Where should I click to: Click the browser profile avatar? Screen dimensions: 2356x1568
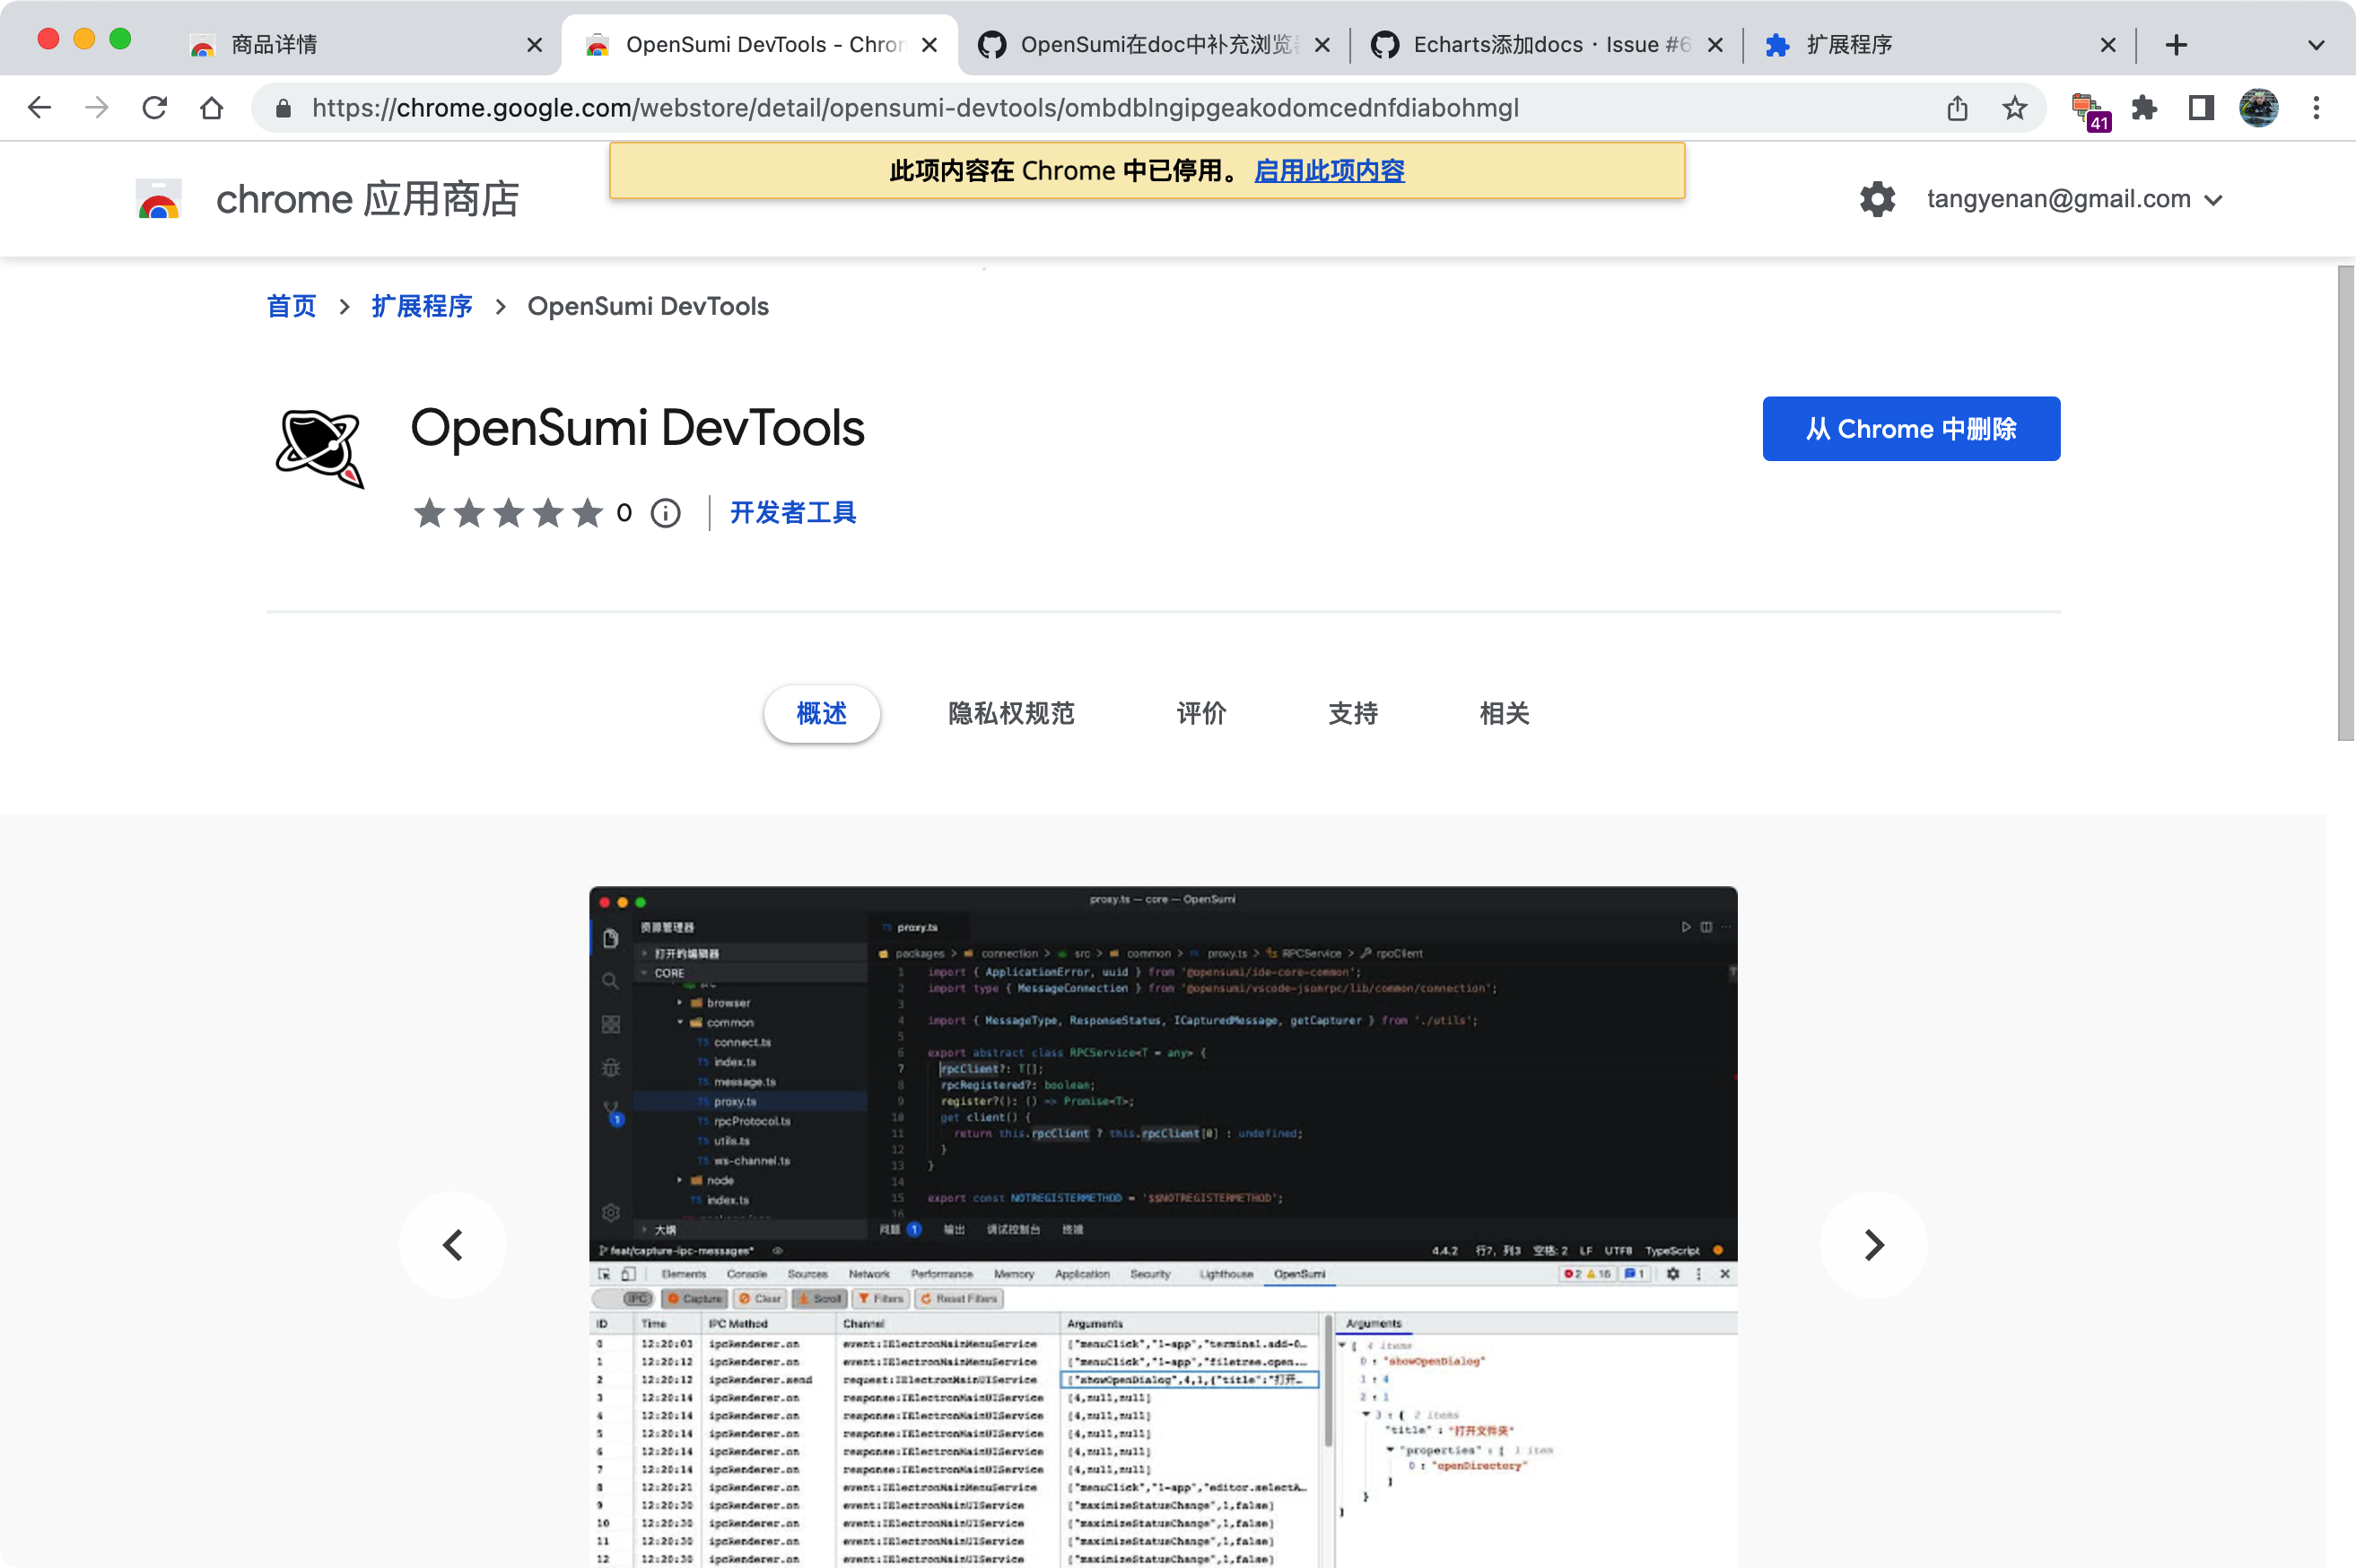(2259, 108)
